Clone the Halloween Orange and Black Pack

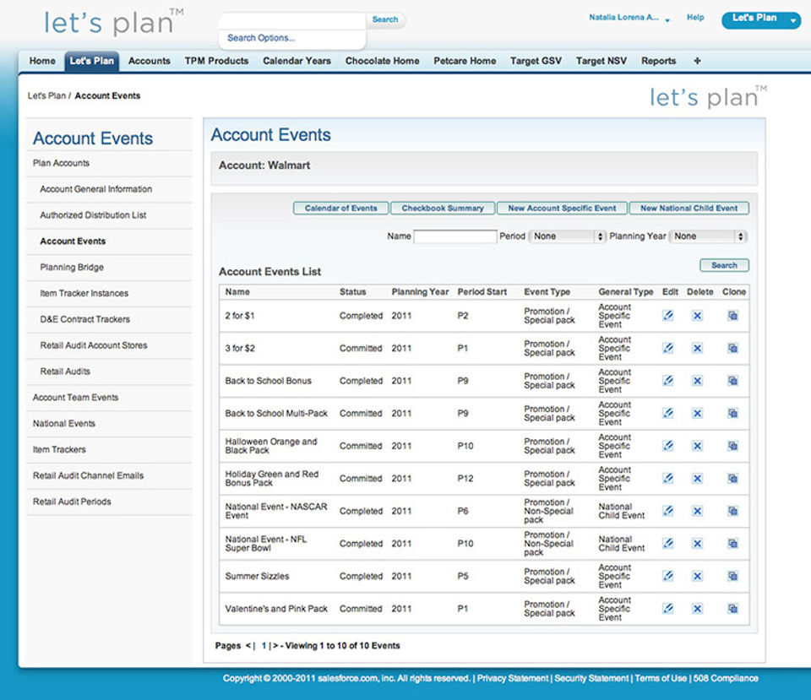733,446
